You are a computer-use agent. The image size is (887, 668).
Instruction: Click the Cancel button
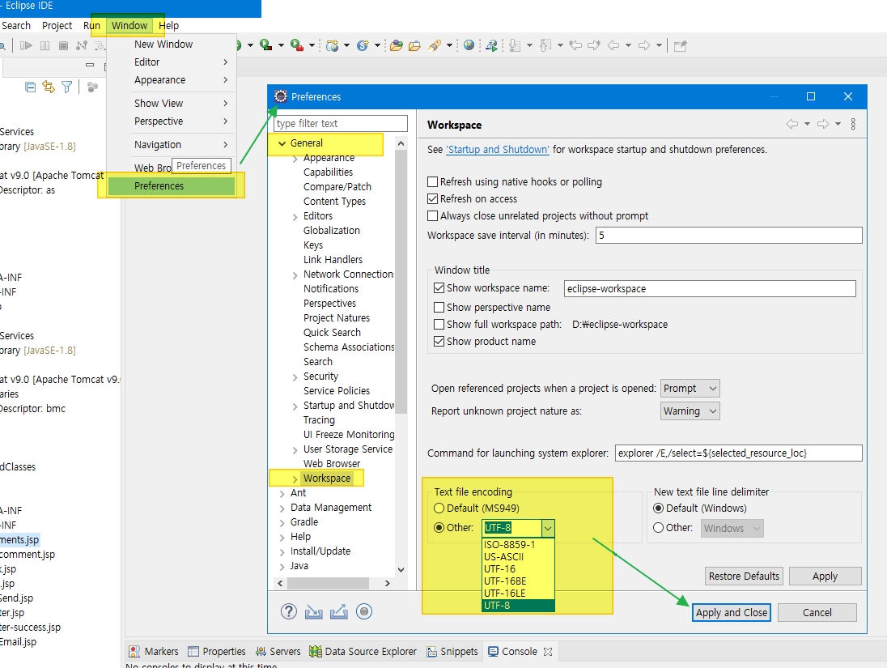point(817,612)
